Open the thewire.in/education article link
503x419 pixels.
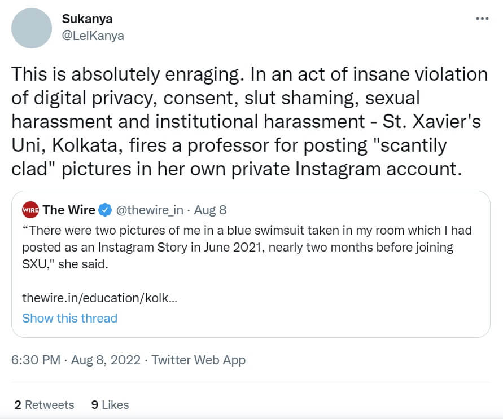coord(100,297)
